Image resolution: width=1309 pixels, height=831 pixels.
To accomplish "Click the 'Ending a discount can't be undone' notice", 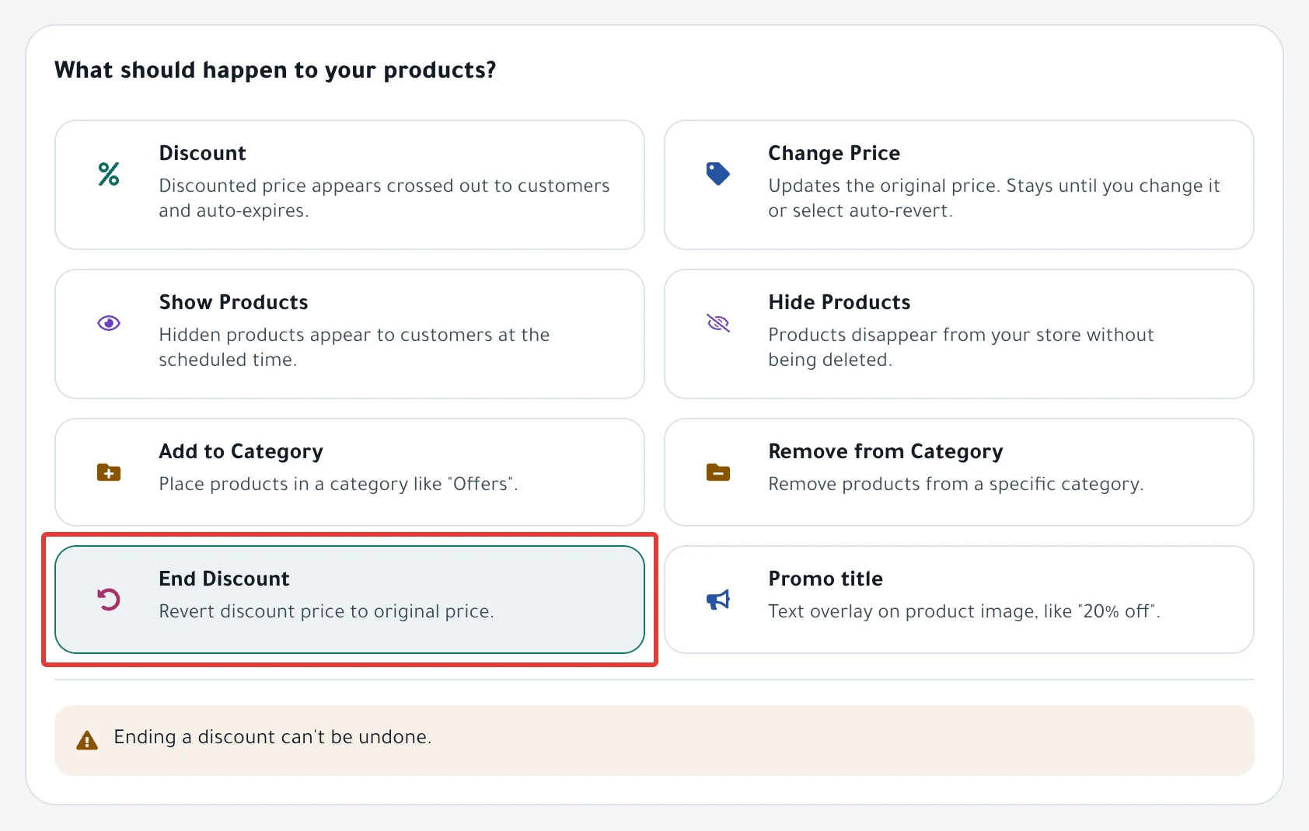I will tap(654, 740).
